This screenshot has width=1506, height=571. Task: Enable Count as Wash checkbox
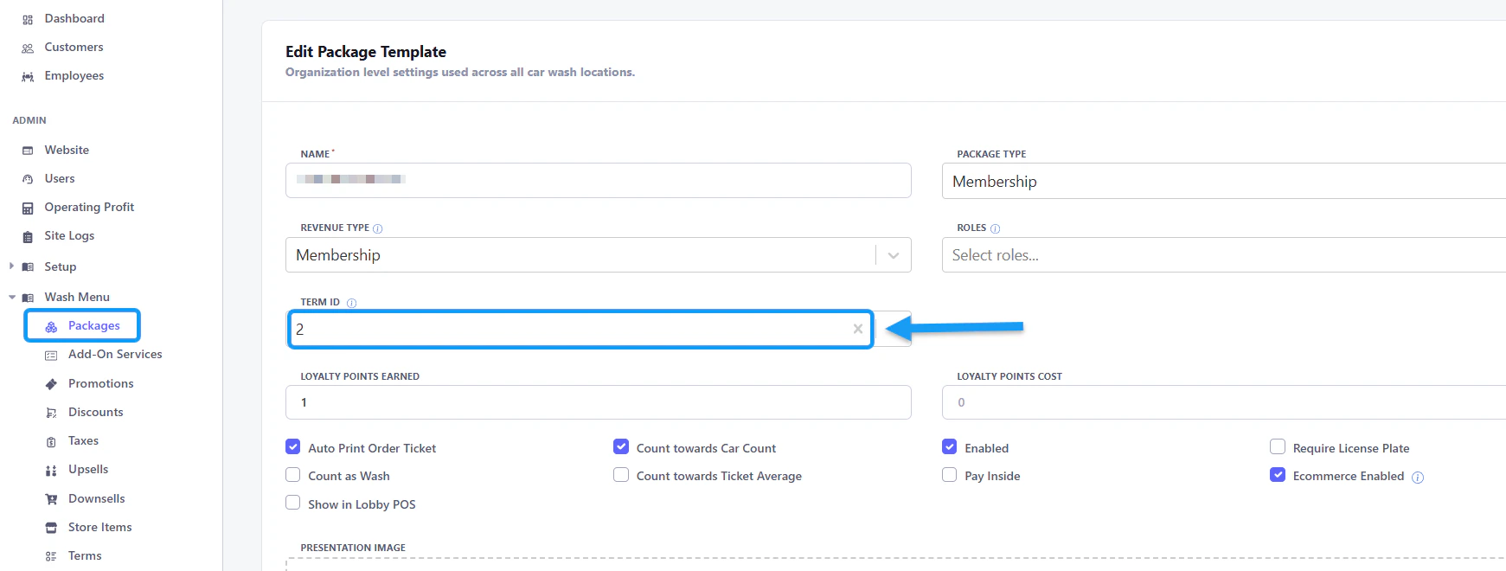point(292,475)
